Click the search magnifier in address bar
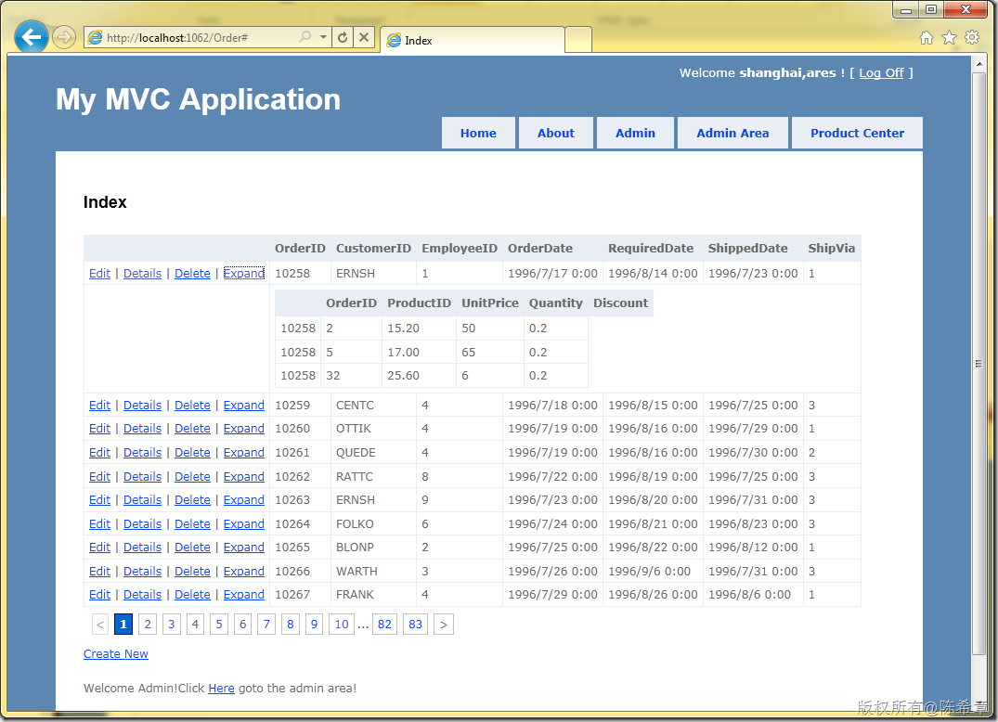Screen dimensions: 998x722 (305, 37)
